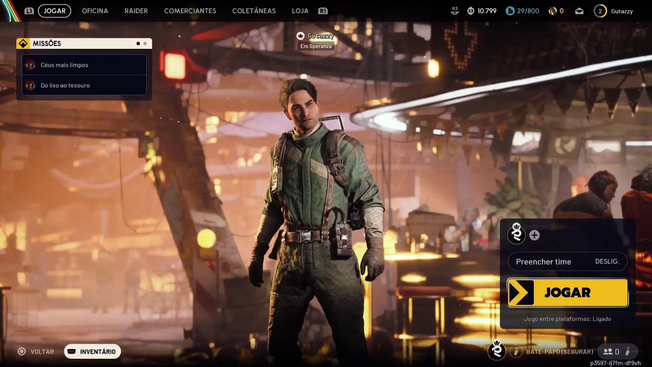Click the coin currency icon beside 10.799
The image size is (652, 367).
click(471, 11)
